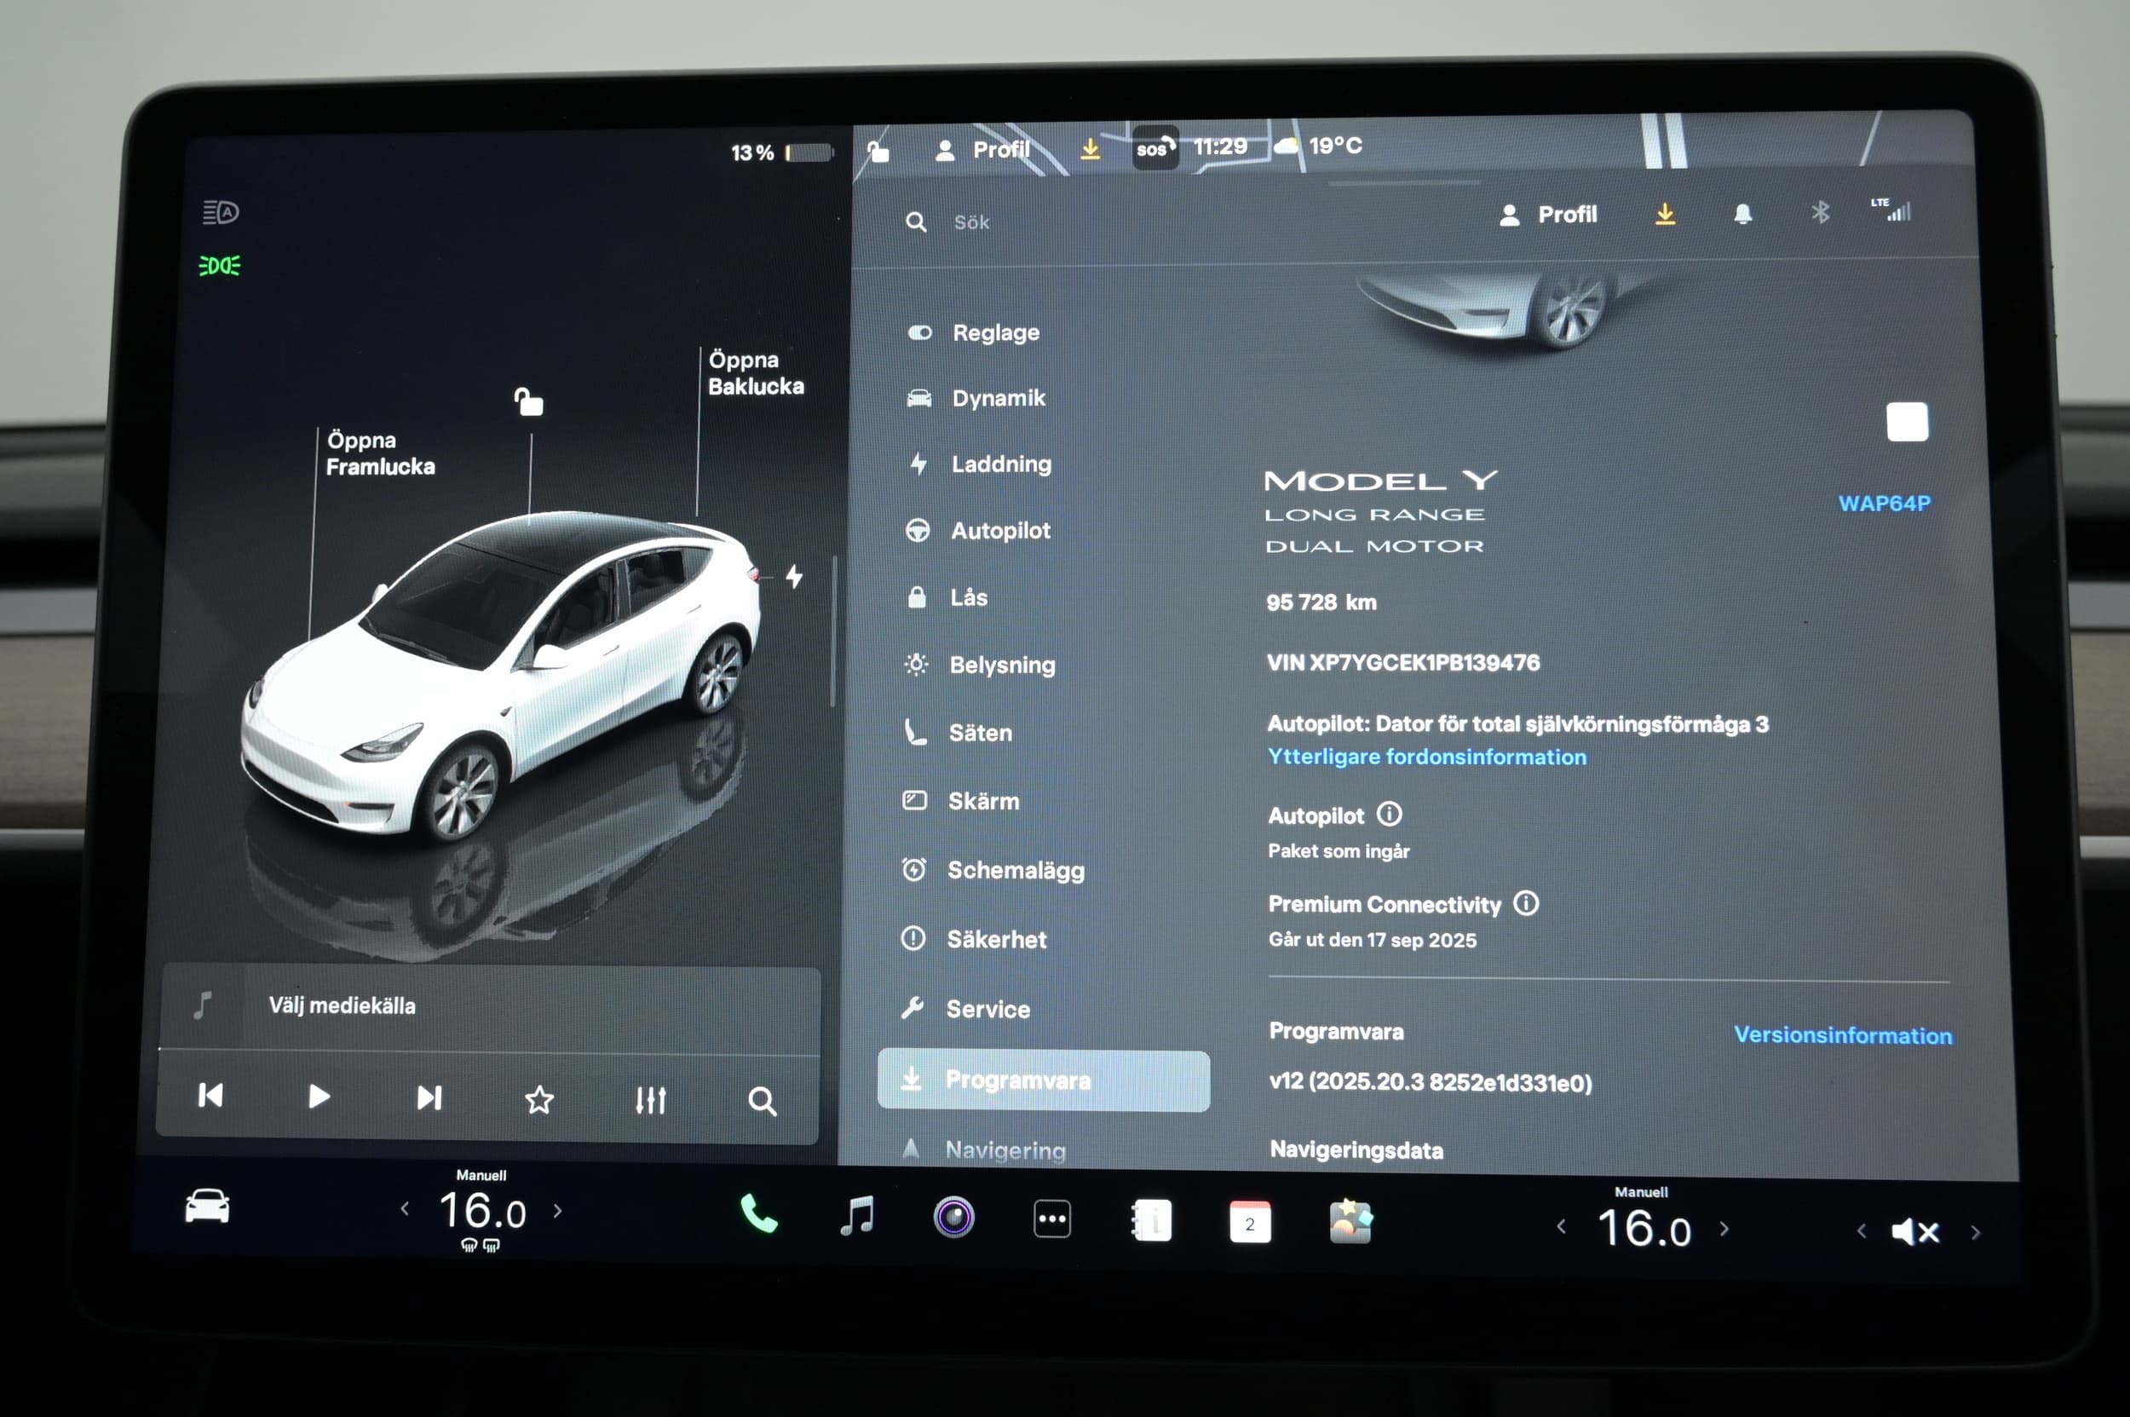Open the calendar app

coord(1250,1223)
